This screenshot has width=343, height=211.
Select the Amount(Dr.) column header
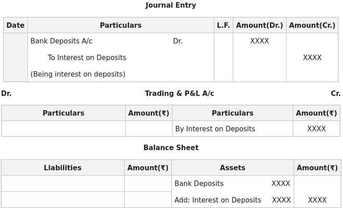coord(259,25)
